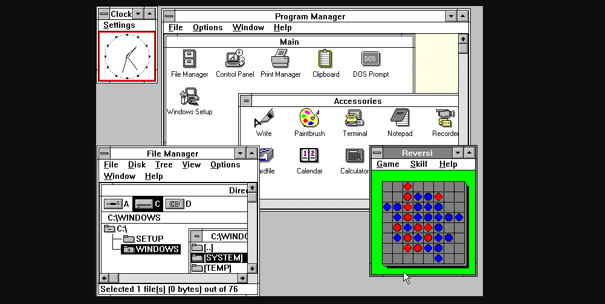Image resolution: width=605 pixels, height=304 pixels.
Task: Select drive C button
Action: pyautogui.click(x=143, y=204)
